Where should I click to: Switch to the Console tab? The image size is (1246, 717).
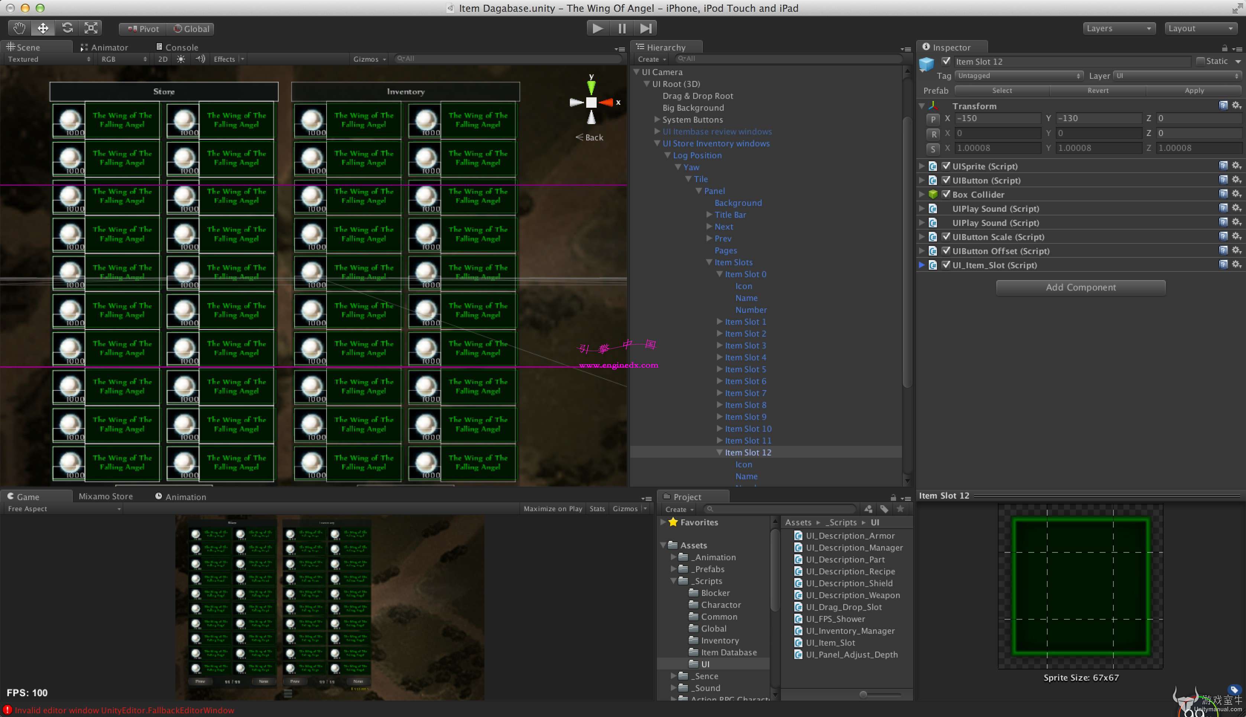(177, 47)
